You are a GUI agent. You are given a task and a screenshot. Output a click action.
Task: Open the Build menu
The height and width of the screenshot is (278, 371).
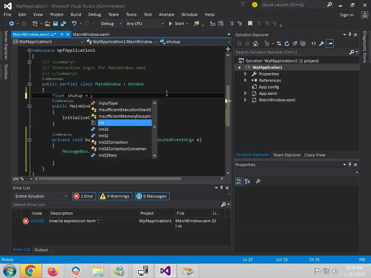(x=76, y=14)
